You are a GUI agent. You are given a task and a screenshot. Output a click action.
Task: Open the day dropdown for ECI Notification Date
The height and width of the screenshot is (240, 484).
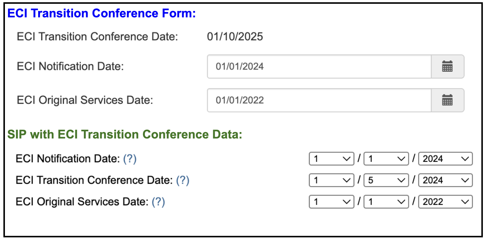[386, 158]
